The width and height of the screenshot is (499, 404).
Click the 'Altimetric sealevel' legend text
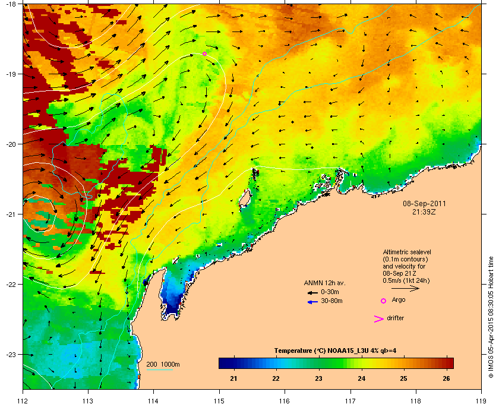(x=407, y=252)
